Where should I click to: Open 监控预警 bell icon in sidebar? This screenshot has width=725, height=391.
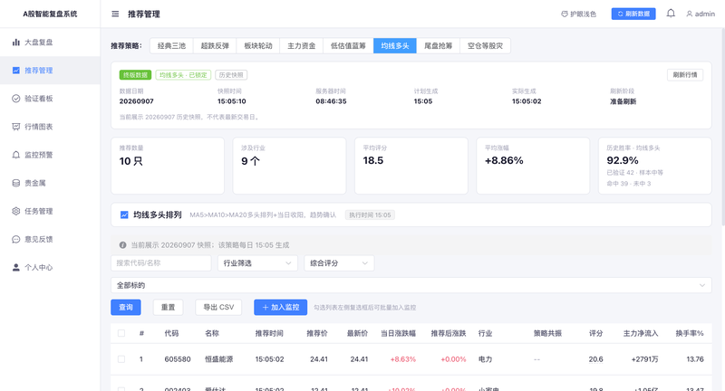[x=16, y=155]
